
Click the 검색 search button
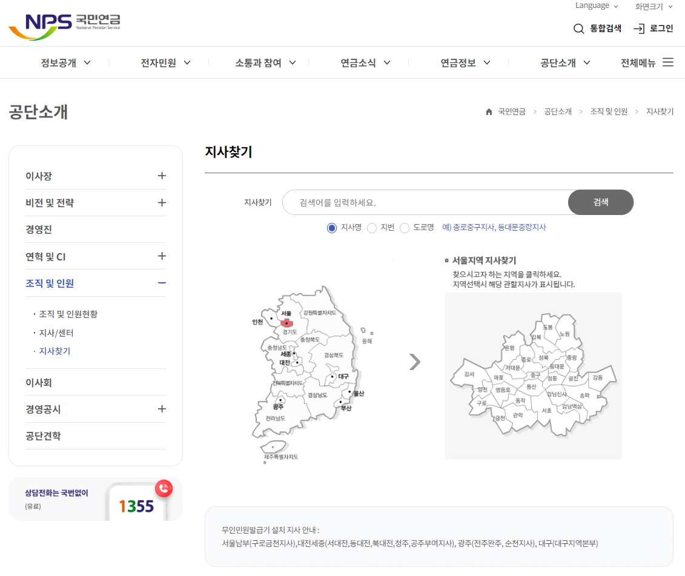click(x=600, y=202)
